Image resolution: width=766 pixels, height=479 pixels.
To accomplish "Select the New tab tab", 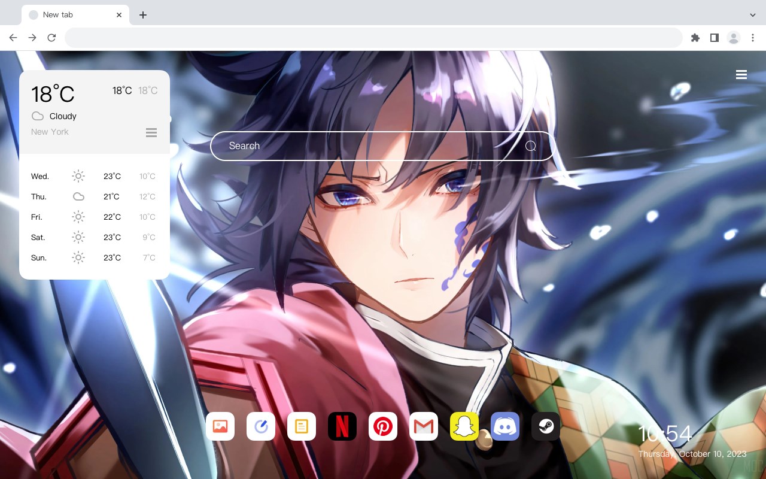I will coord(75,15).
